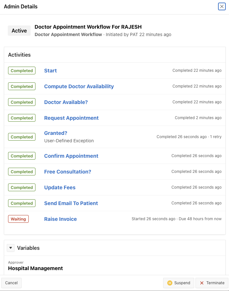The height and width of the screenshot is (291, 229).
Task: Close the Admin Details dialog
Action: (222, 6)
